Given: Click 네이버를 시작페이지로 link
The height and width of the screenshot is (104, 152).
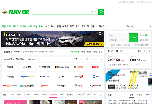Looking at the screenshot, I should (127, 2).
